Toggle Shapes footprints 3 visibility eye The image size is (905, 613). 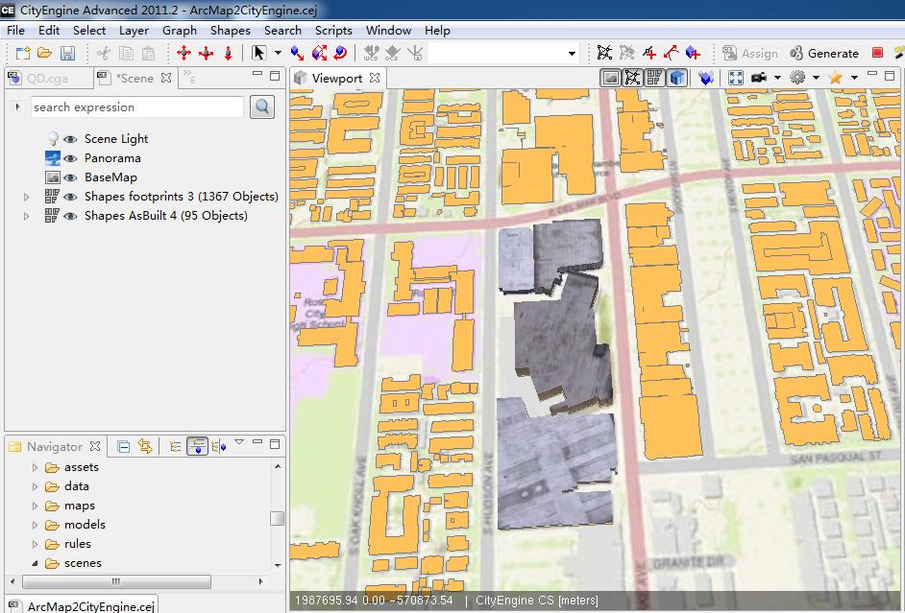70,197
